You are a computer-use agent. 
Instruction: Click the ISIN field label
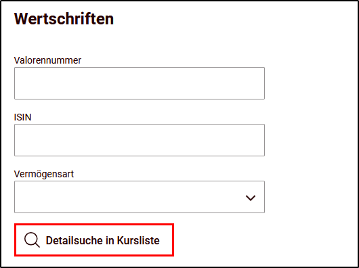tap(22, 117)
